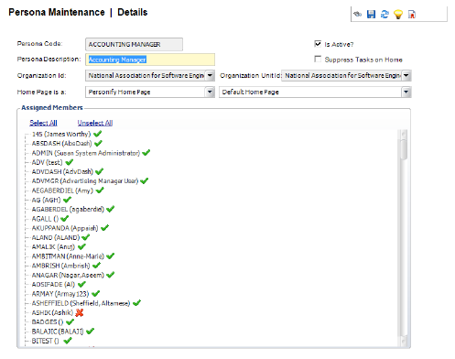Click the Persona Code field ACCOUNTING MANAGER
455x359 pixels.
pyautogui.click(x=134, y=44)
